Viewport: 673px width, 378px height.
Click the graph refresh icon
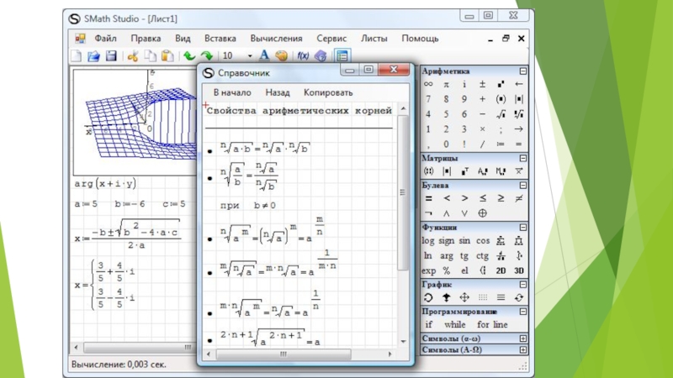(x=519, y=297)
